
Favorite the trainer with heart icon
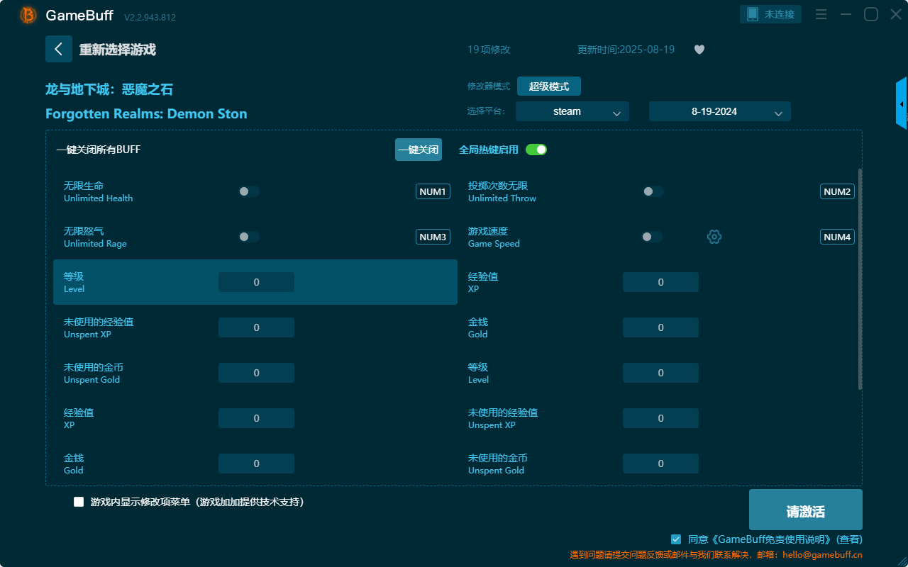click(x=699, y=50)
